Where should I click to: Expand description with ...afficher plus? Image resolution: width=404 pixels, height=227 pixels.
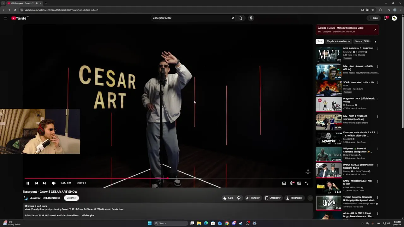[87, 216]
